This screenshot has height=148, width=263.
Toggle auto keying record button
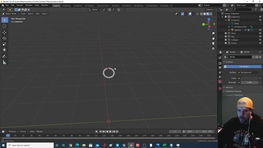point(97,132)
